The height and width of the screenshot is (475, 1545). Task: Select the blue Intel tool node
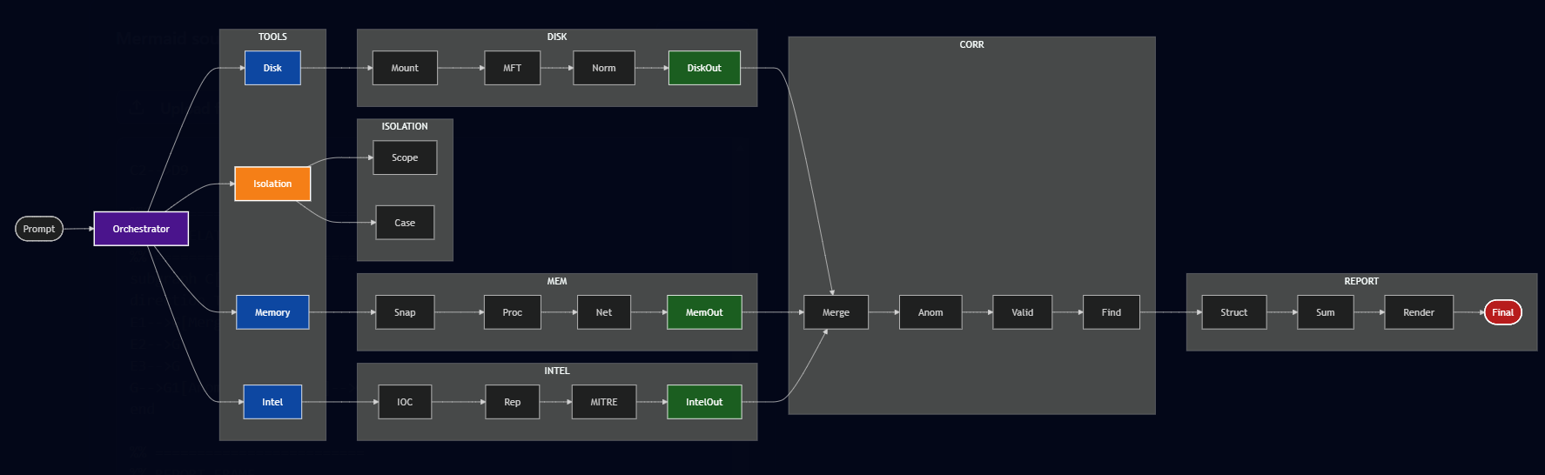(272, 402)
